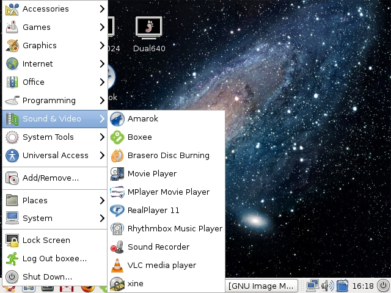Open RealPlayer 11 entry
Screen dimensions: 391x293
166,210
